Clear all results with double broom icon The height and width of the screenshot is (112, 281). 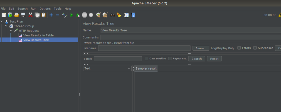(x=105, y=15)
